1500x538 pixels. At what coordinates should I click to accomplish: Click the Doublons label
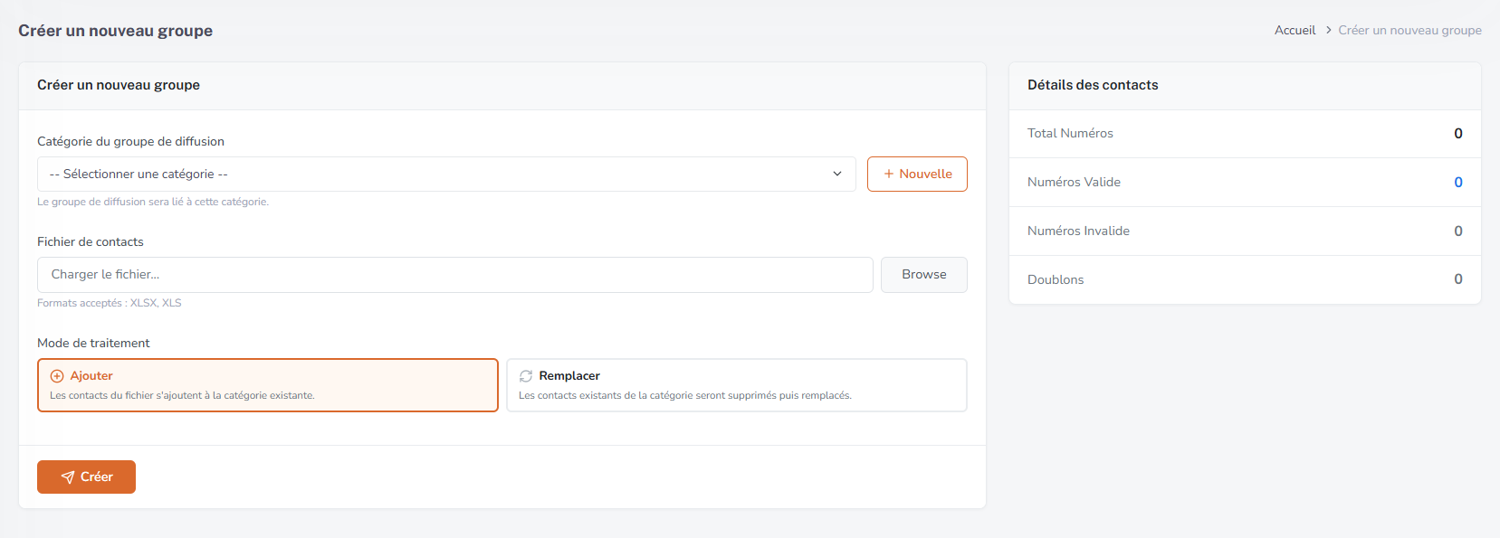click(x=1056, y=279)
